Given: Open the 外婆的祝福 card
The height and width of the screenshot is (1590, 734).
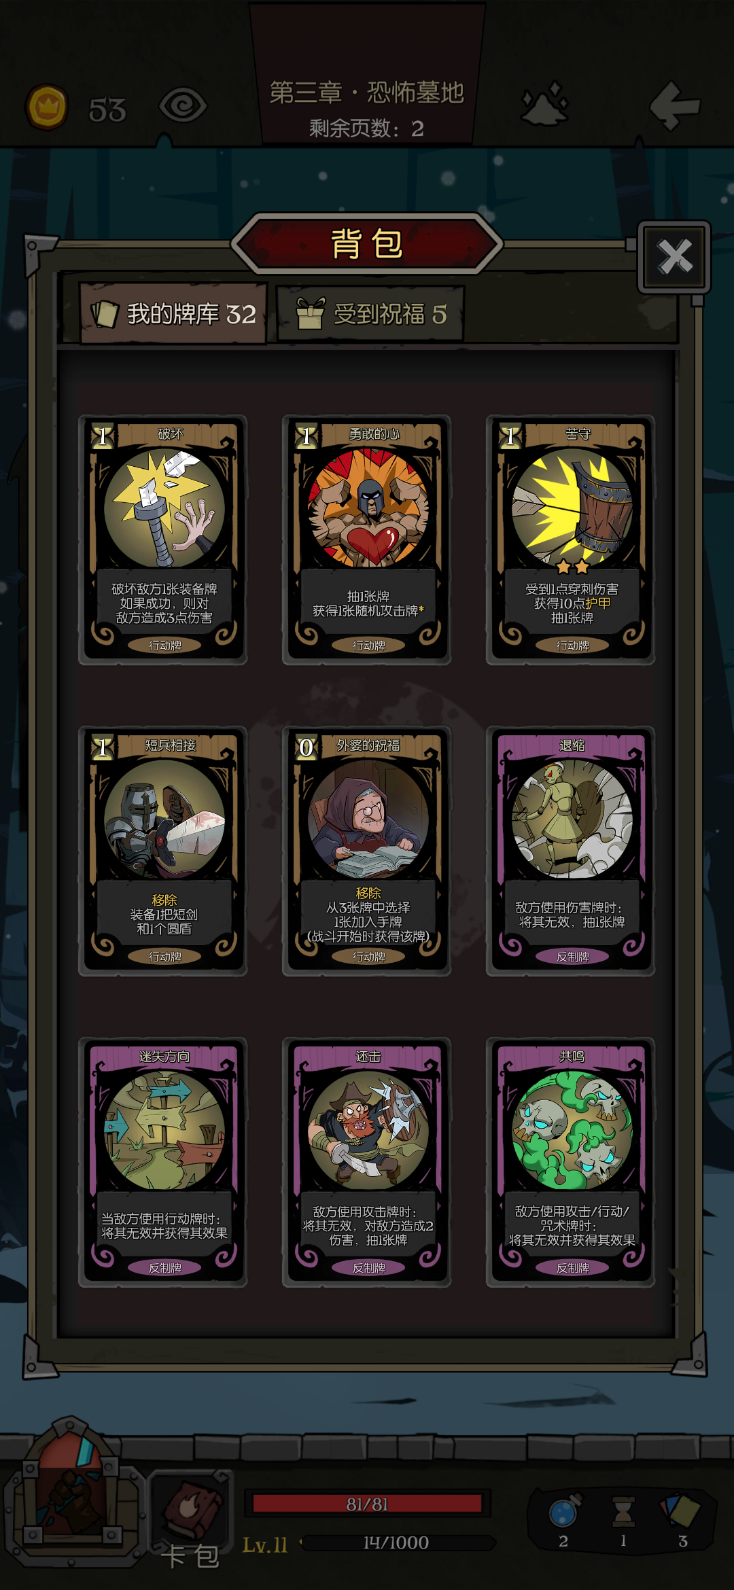Looking at the screenshot, I should point(367,851).
